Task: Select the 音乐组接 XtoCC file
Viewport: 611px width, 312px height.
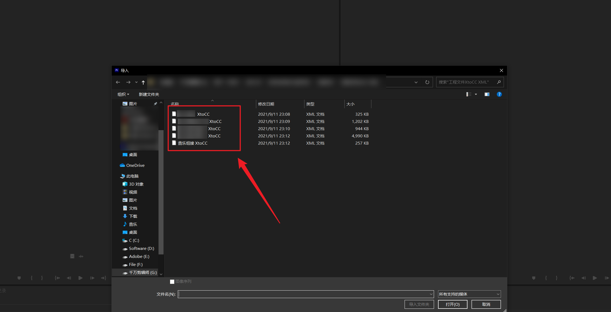Action: point(193,143)
